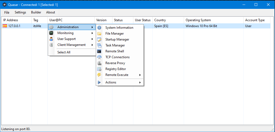
Task: Click the 127.0.0.1 IP address cell
Action: point(14,26)
